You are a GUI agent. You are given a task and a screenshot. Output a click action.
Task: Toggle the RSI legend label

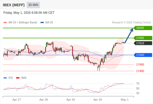pos(11,78)
